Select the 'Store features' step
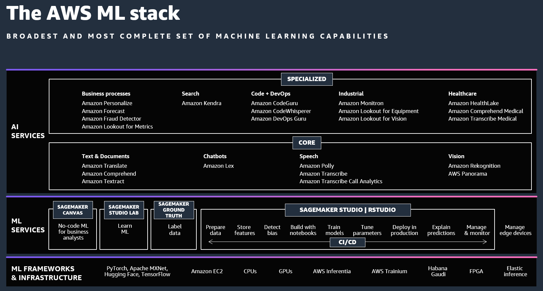This screenshot has height=291, width=543. pyautogui.click(x=244, y=230)
